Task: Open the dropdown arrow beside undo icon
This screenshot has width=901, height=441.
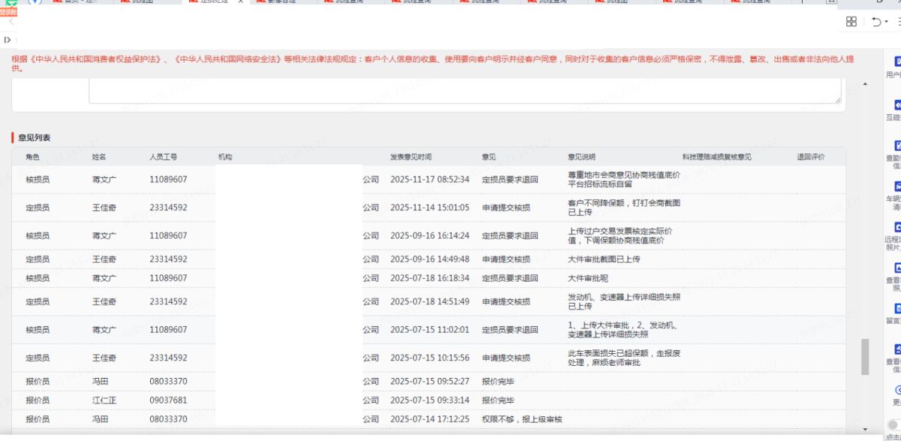Action: (x=886, y=23)
